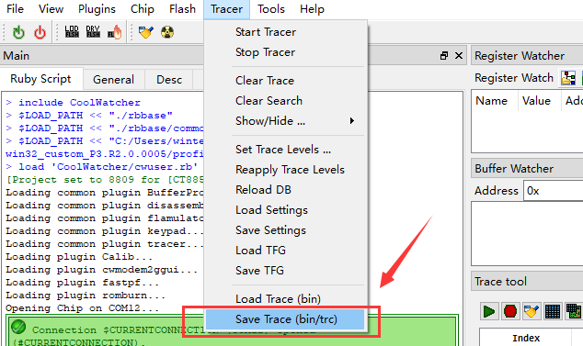Image resolution: width=583 pixels, height=346 pixels.
Task: Click the red power-off disconnect icon
Action: 40,32
